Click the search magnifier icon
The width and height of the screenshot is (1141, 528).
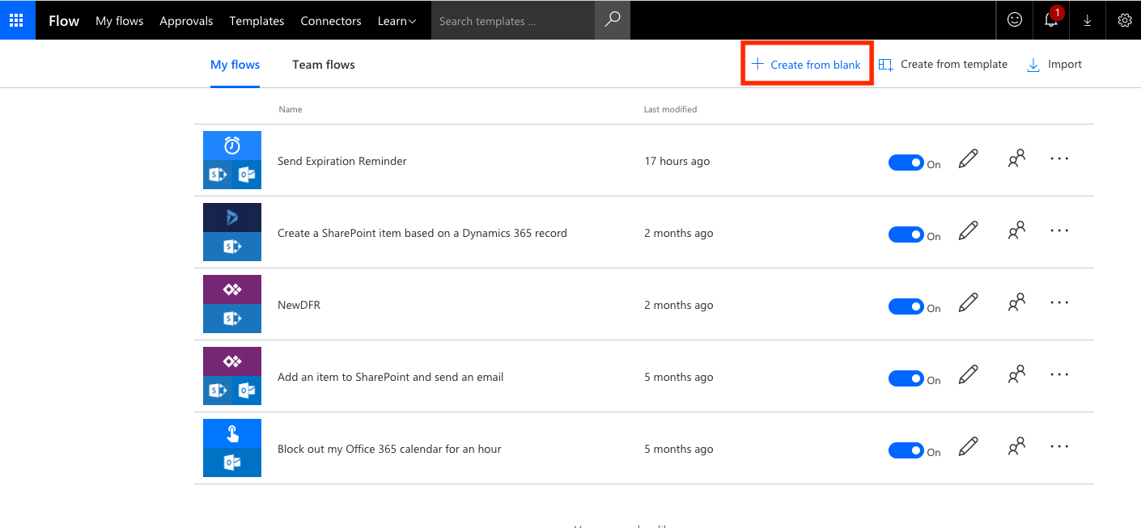coord(613,20)
